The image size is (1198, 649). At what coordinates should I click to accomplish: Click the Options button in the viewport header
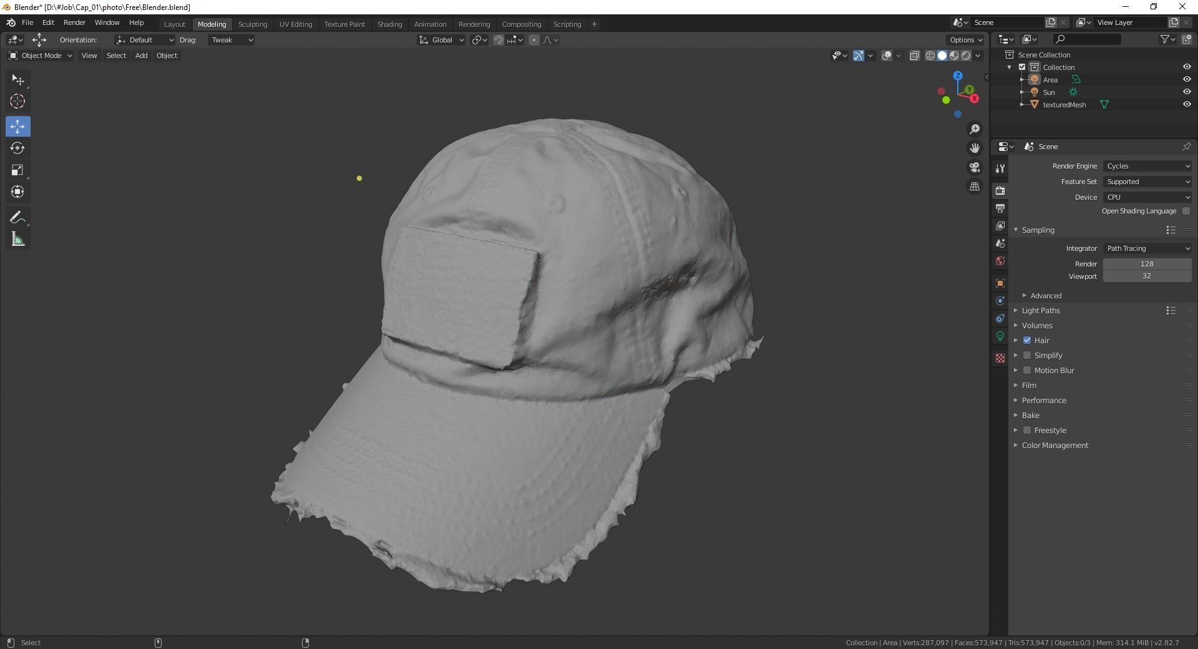[x=963, y=39]
